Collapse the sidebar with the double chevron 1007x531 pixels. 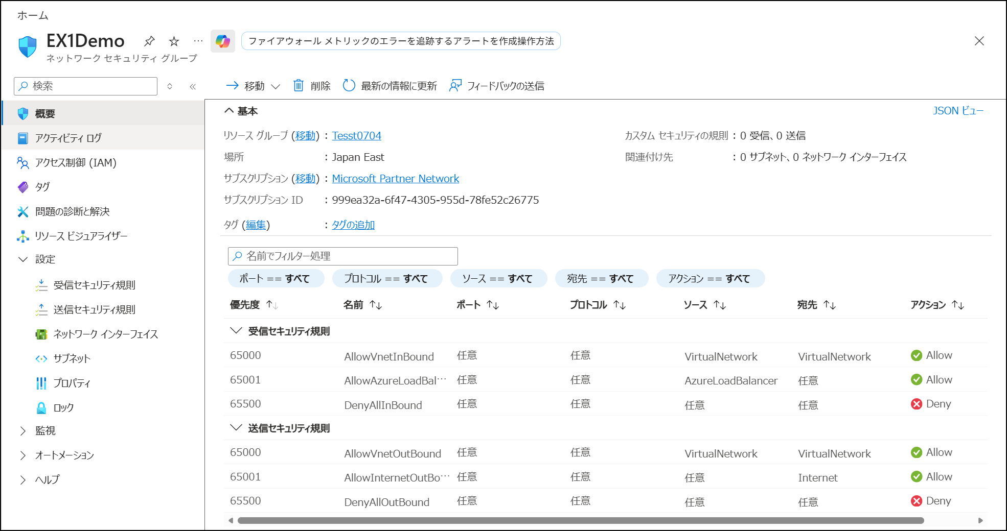(193, 86)
